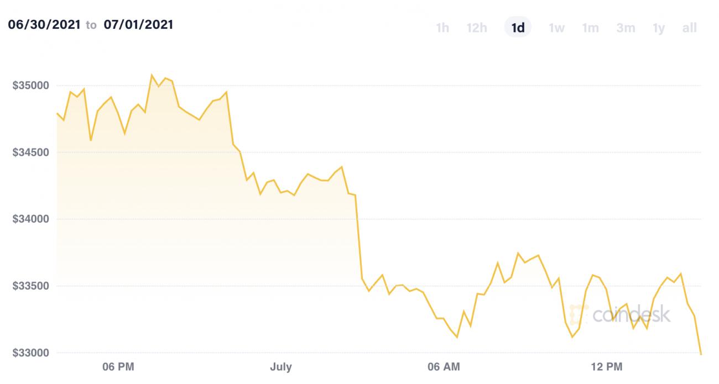Click the 06 PM x-axis label

pos(117,366)
